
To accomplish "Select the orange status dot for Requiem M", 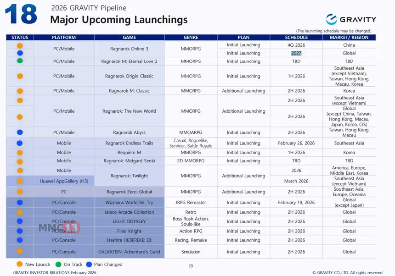I will [20, 152].
